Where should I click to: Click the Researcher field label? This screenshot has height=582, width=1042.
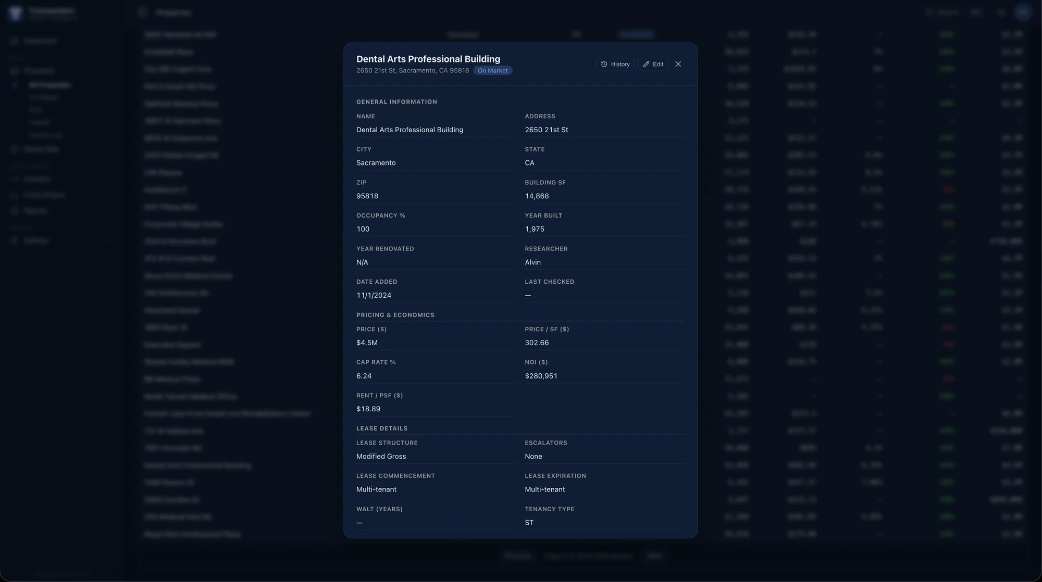(x=546, y=249)
